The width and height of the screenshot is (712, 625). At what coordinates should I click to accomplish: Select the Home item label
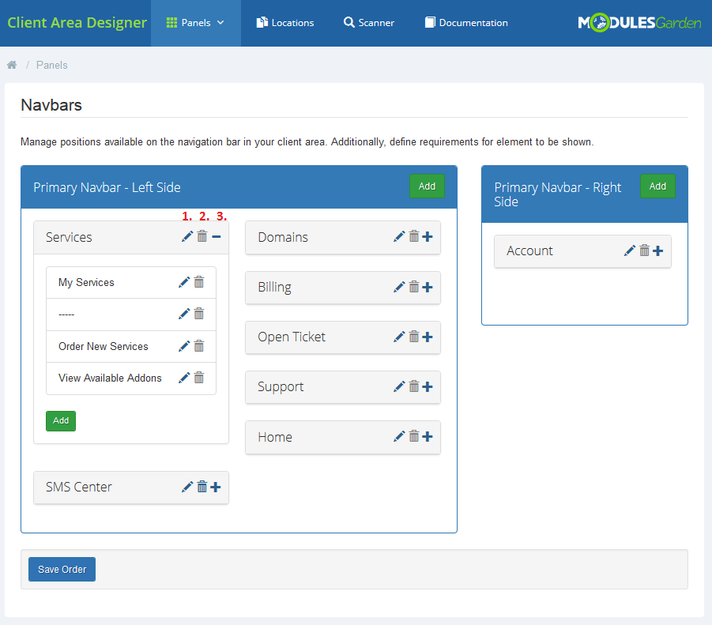(275, 437)
